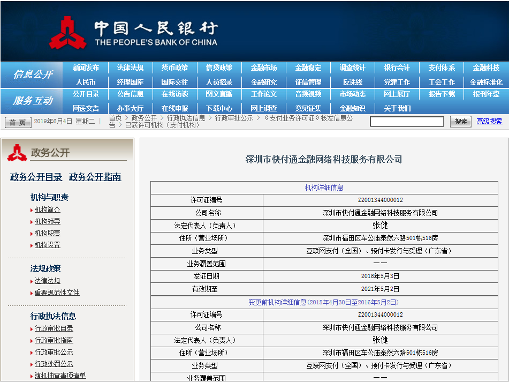Open 金融稳定 navigation item
509x382 pixels.
coord(308,68)
